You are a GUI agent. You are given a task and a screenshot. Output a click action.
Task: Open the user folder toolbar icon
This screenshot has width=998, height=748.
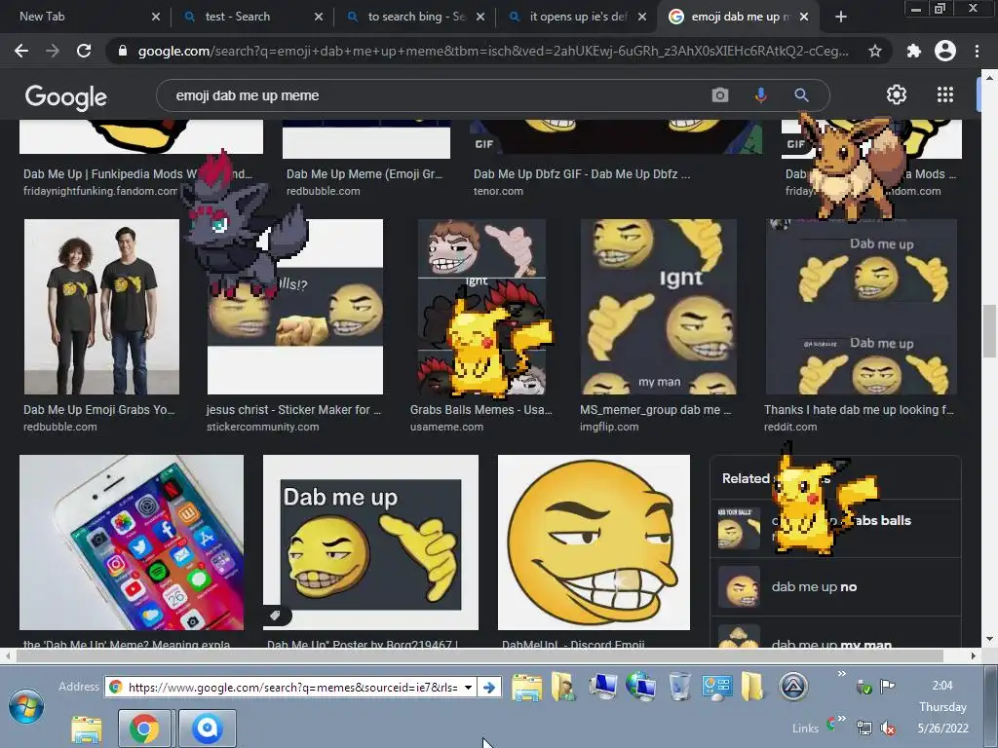click(x=564, y=687)
